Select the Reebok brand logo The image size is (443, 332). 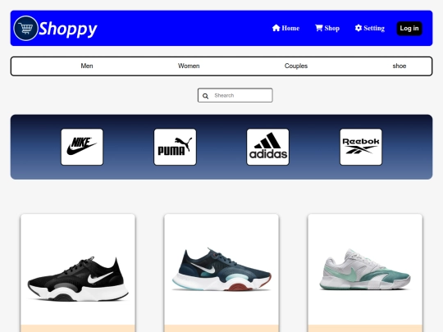pyautogui.click(x=361, y=147)
